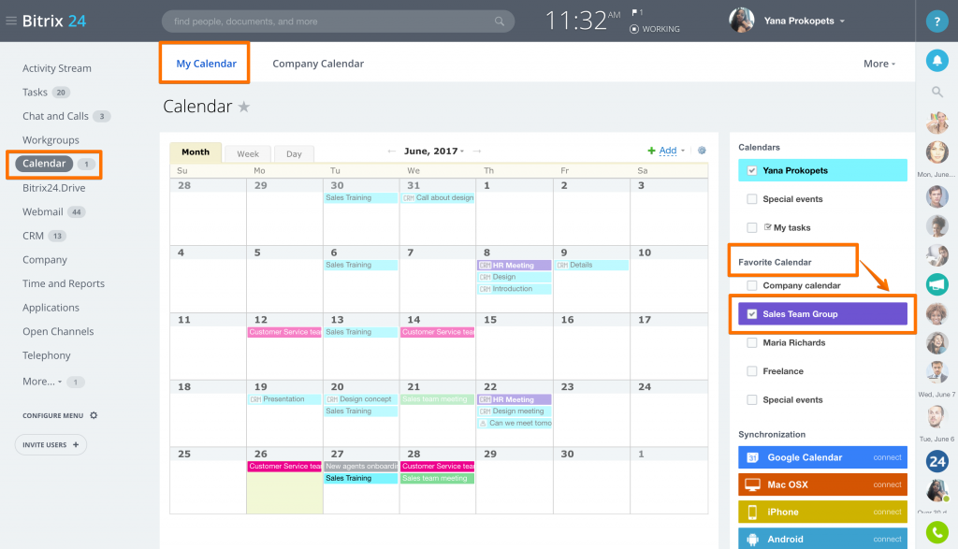Click the iPhone device icon
The width and height of the screenshot is (958, 549).
(752, 512)
